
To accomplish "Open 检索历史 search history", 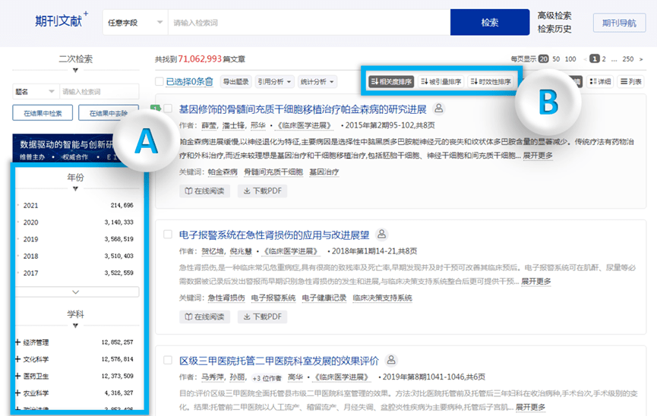I will point(554,29).
